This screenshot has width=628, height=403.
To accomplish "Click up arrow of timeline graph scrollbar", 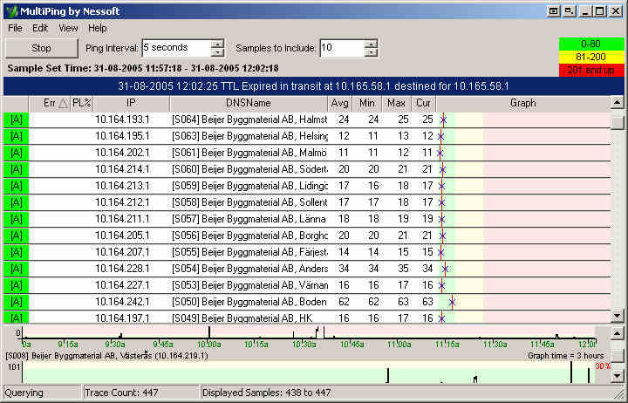I will coord(618,333).
